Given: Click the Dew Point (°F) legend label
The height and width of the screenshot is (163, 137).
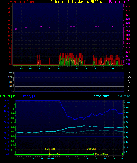Looking at the screenshot, I should point(125,96).
